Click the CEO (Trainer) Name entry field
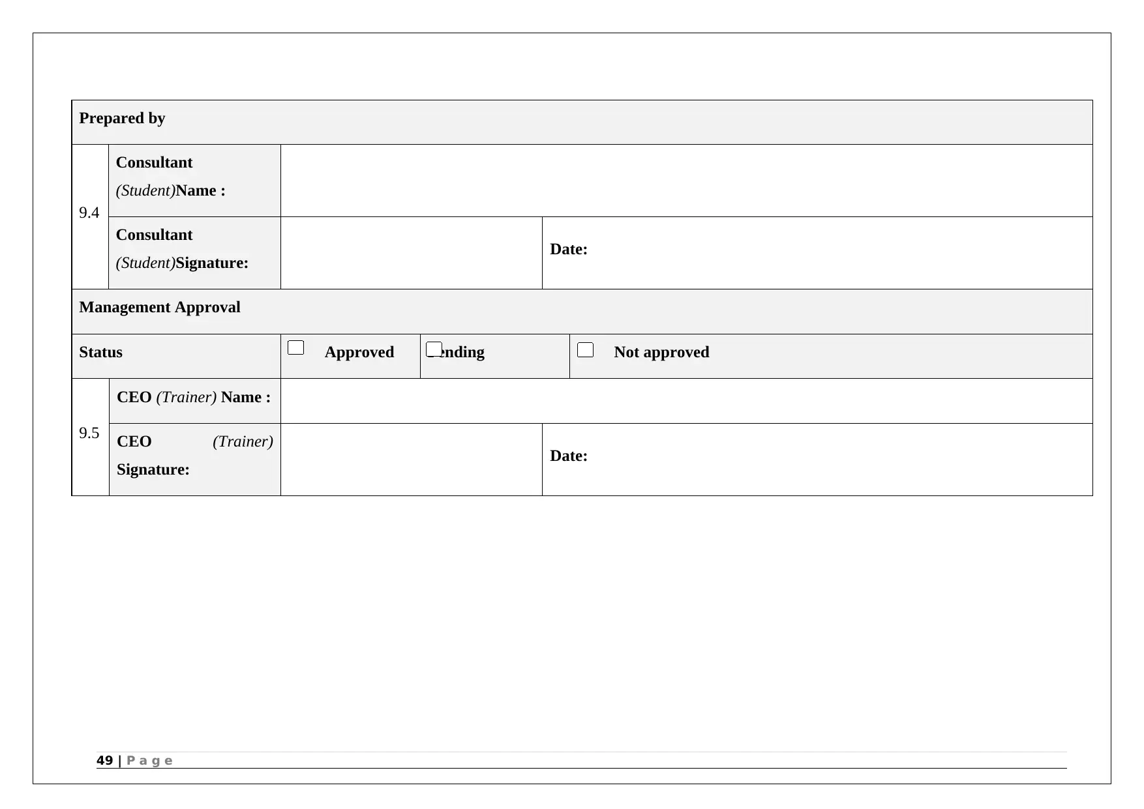The image size is (1144, 809). point(686,401)
